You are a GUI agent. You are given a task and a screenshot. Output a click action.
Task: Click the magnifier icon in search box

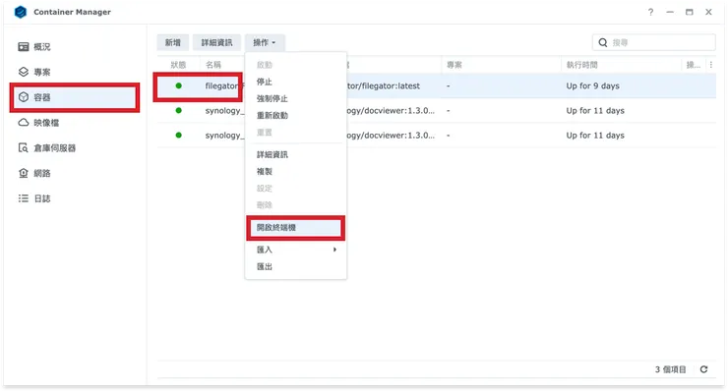pyautogui.click(x=603, y=42)
